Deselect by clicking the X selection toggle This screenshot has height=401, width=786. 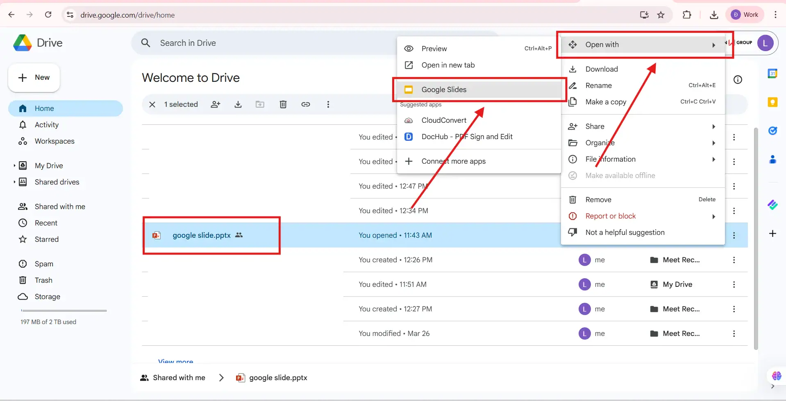tap(152, 104)
